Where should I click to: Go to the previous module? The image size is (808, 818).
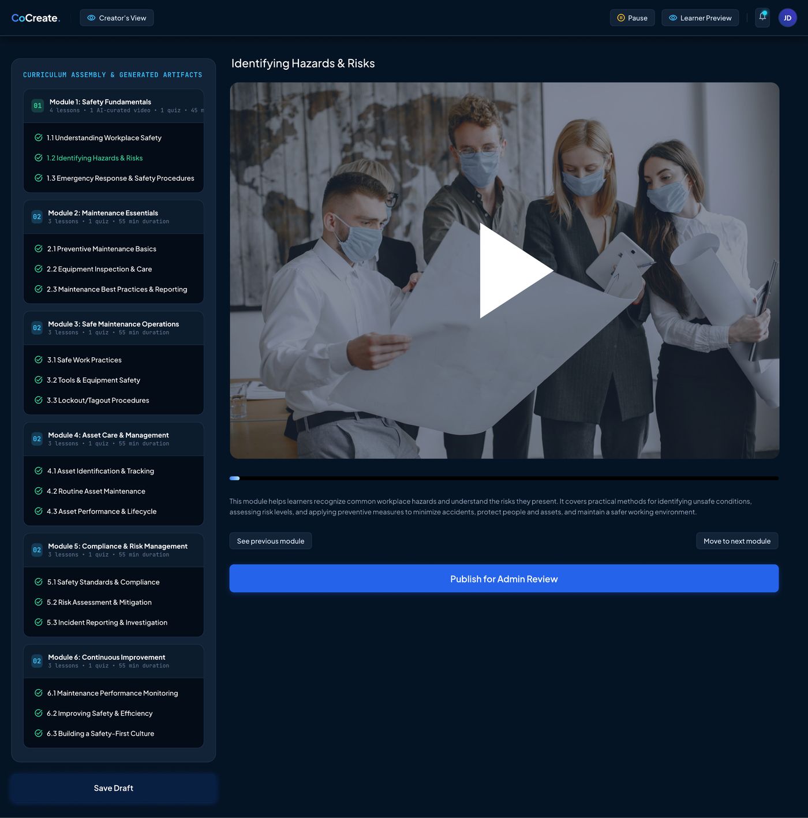coord(271,541)
